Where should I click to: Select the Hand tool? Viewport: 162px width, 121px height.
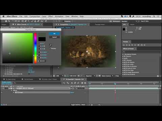tap(6, 21)
